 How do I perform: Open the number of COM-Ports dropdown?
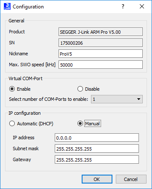tap(117, 99)
